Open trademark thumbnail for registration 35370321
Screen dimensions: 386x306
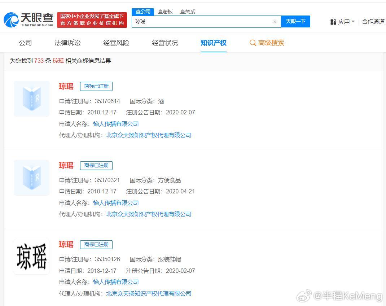31,178
